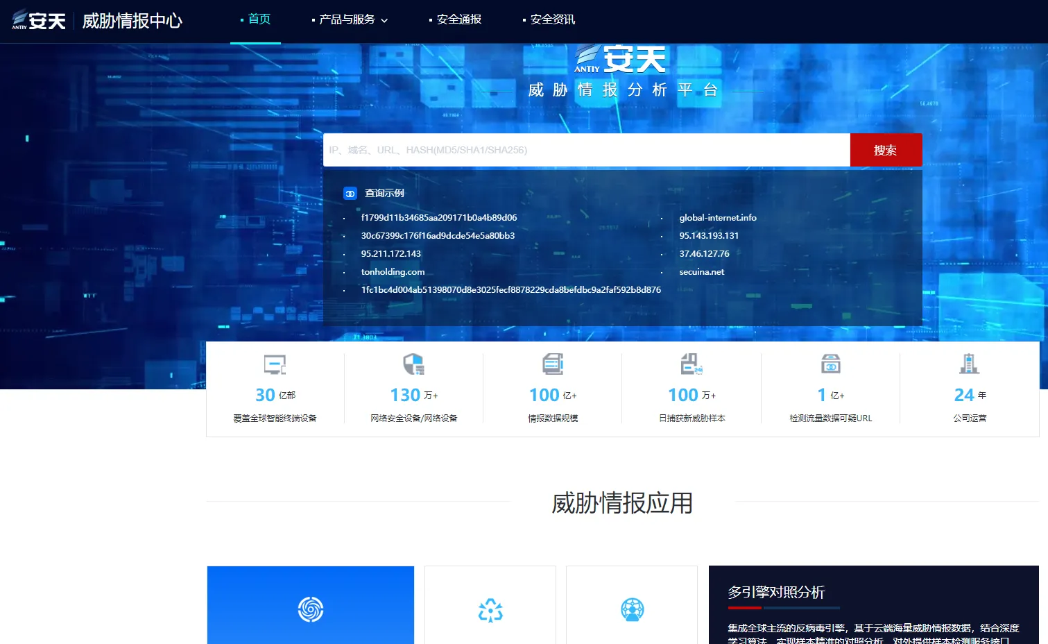The height and width of the screenshot is (644, 1048).
Task: Select example domain tonholding.com
Action: (x=393, y=272)
